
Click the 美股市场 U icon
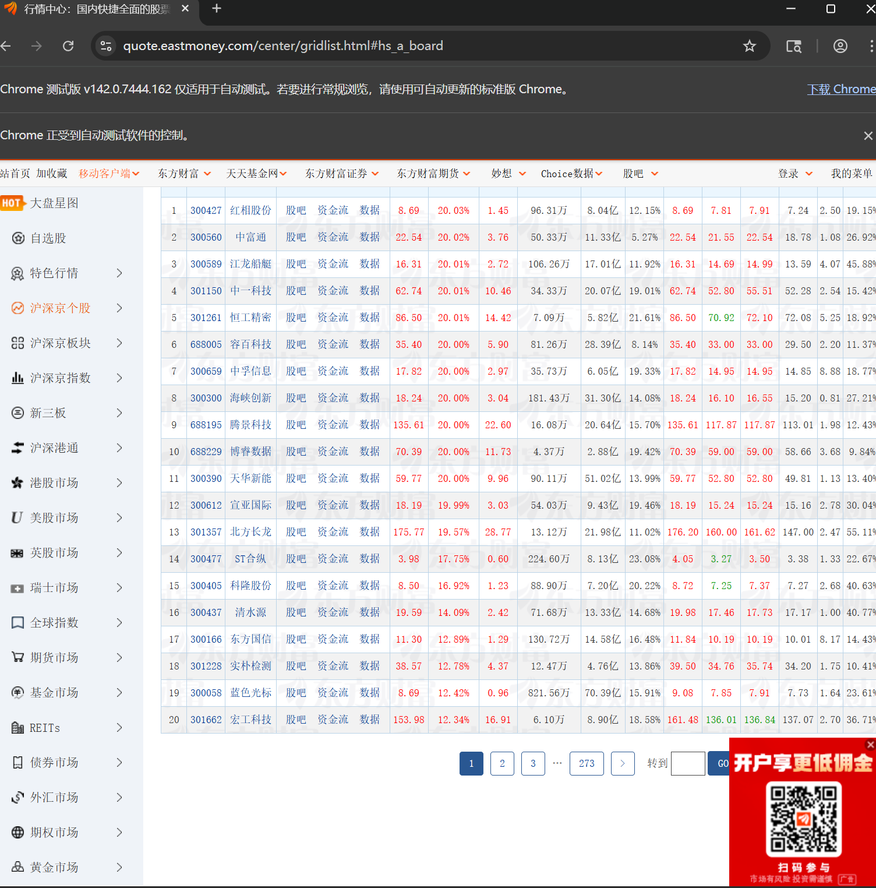[x=18, y=517]
